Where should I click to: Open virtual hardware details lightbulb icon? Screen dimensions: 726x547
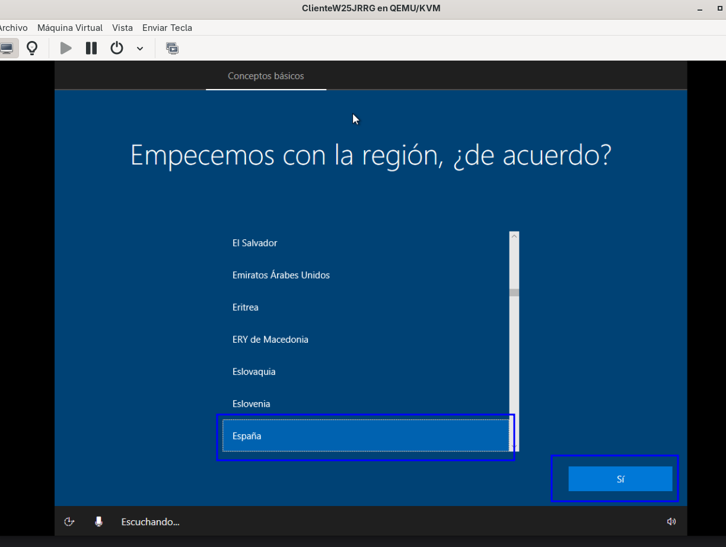tap(32, 48)
